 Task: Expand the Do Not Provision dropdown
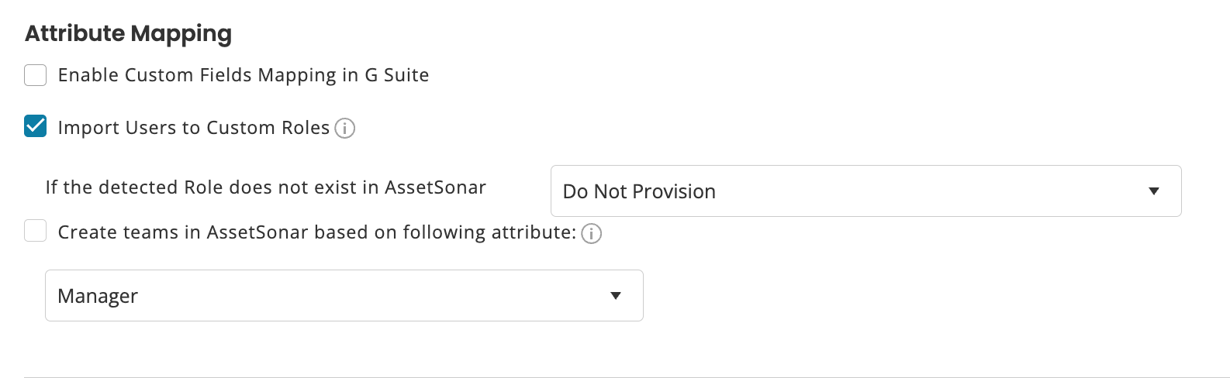click(865, 191)
